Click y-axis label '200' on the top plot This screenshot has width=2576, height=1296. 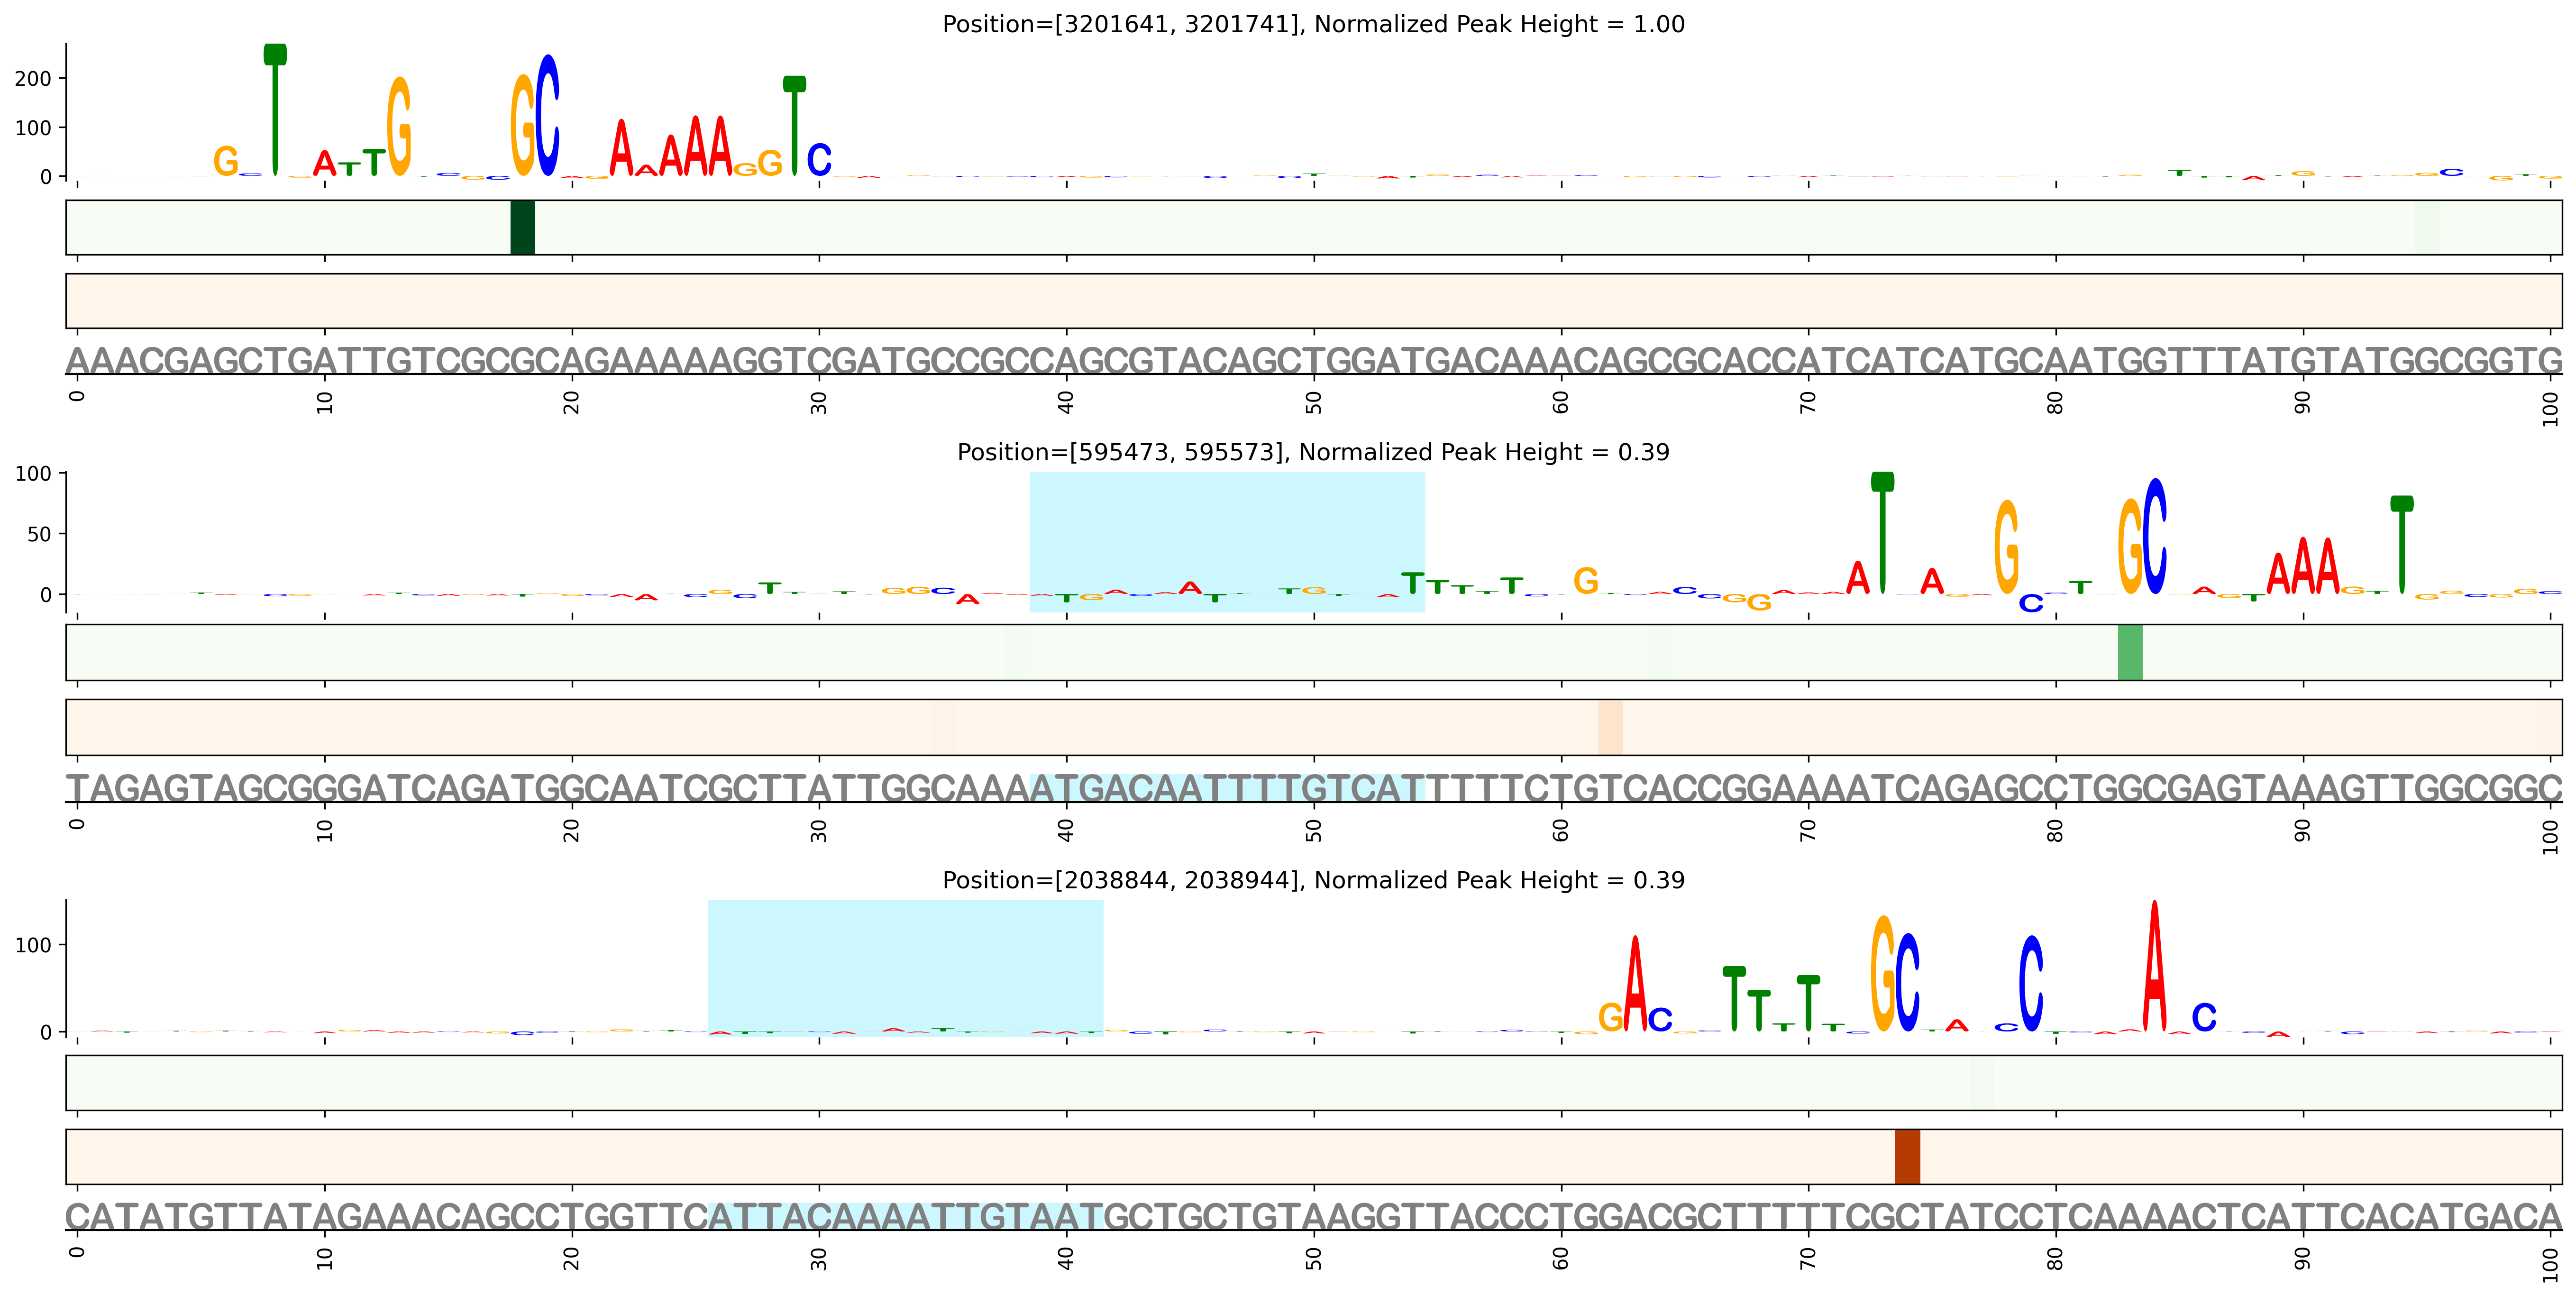tap(33, 79)
